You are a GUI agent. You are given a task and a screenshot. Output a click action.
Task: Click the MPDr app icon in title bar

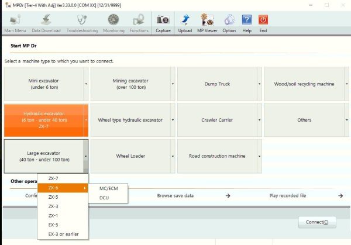(x=8, y=5)
